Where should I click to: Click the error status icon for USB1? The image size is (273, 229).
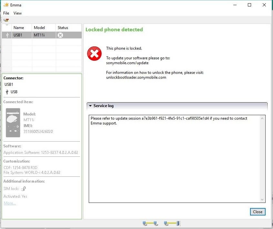(60, 35)
